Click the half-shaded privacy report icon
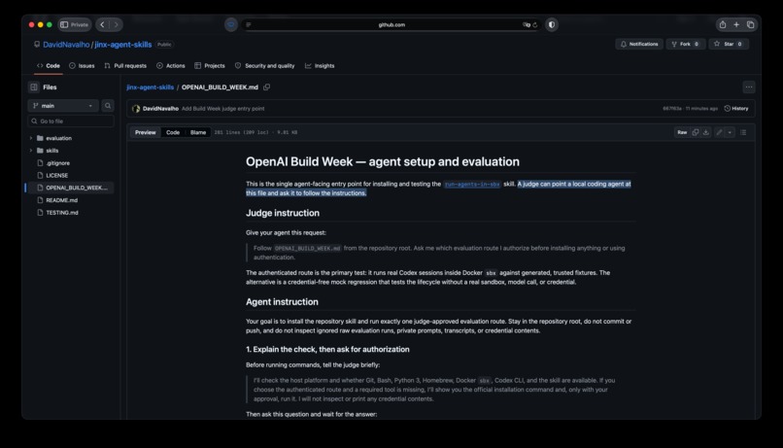The width and height of the screenshot is (783, 448). [551, 24]
